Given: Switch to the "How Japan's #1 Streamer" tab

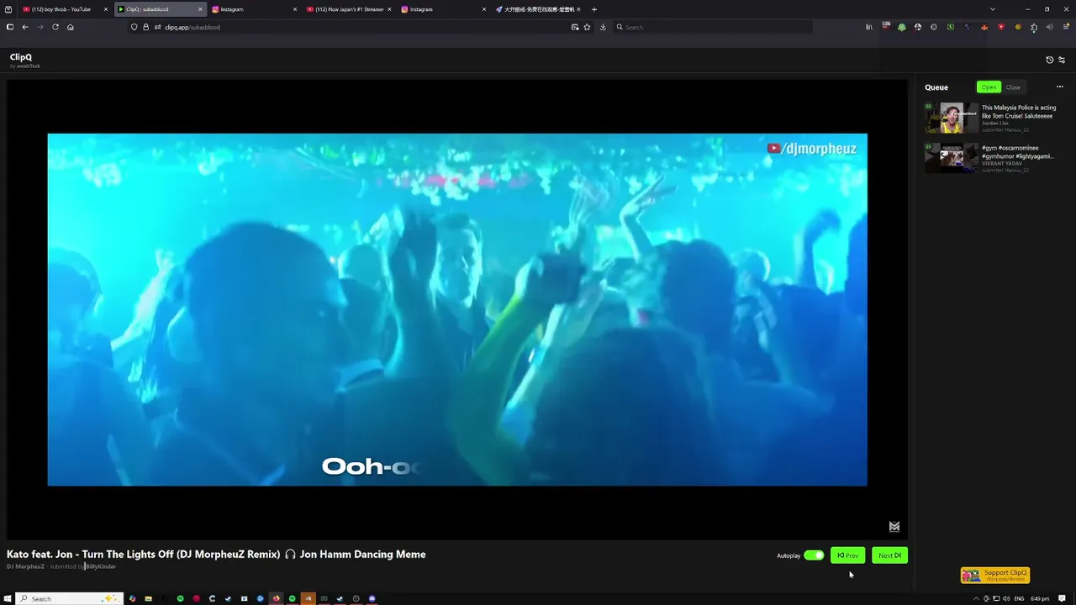Looking at the screenshot, I should (349, 9).
